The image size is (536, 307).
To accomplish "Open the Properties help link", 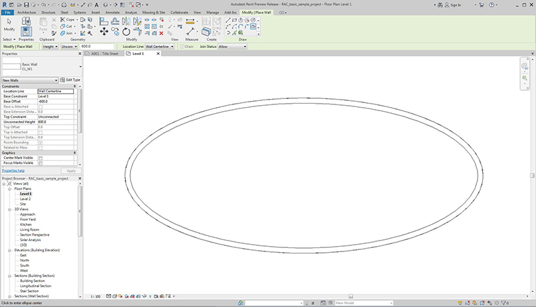I will tap(14, 171).
